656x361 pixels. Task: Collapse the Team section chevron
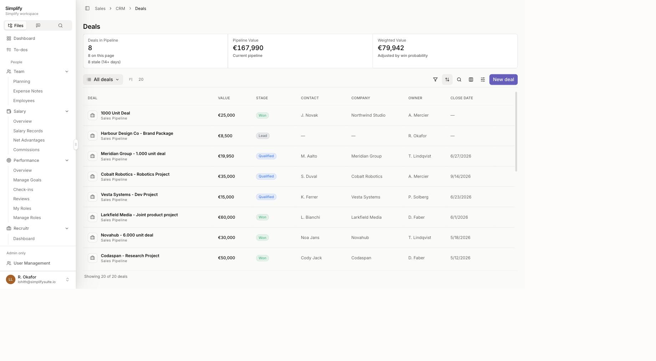coord(67,71)
